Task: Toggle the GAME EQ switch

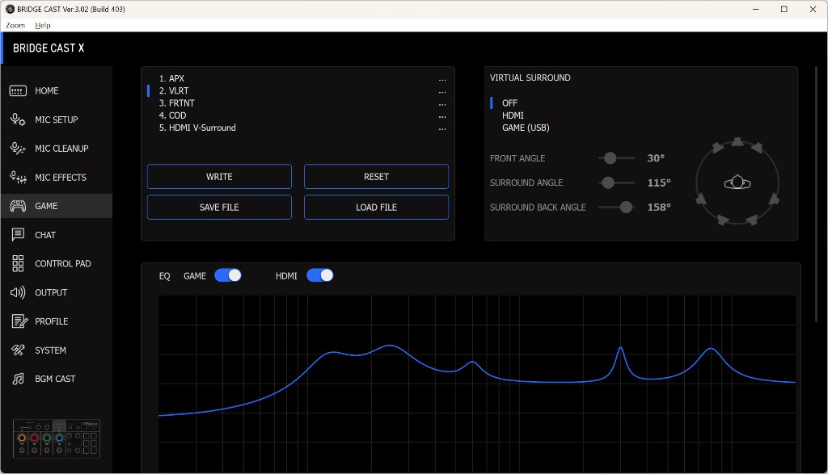Action: click(228, 275)
